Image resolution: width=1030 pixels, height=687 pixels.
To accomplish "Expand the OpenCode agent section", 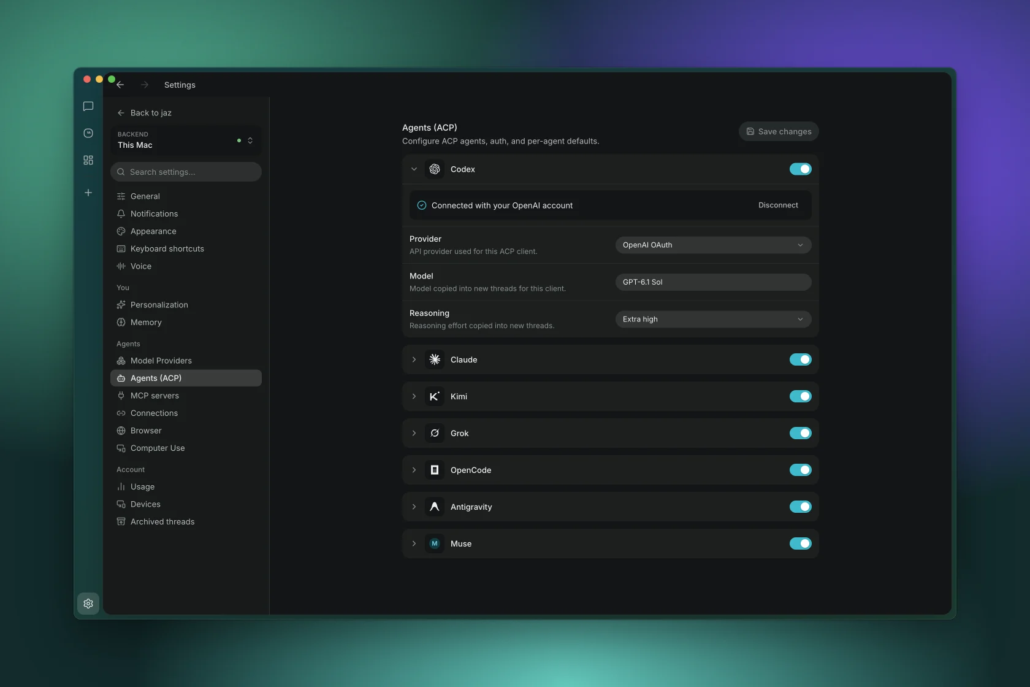I will [414, 470].
